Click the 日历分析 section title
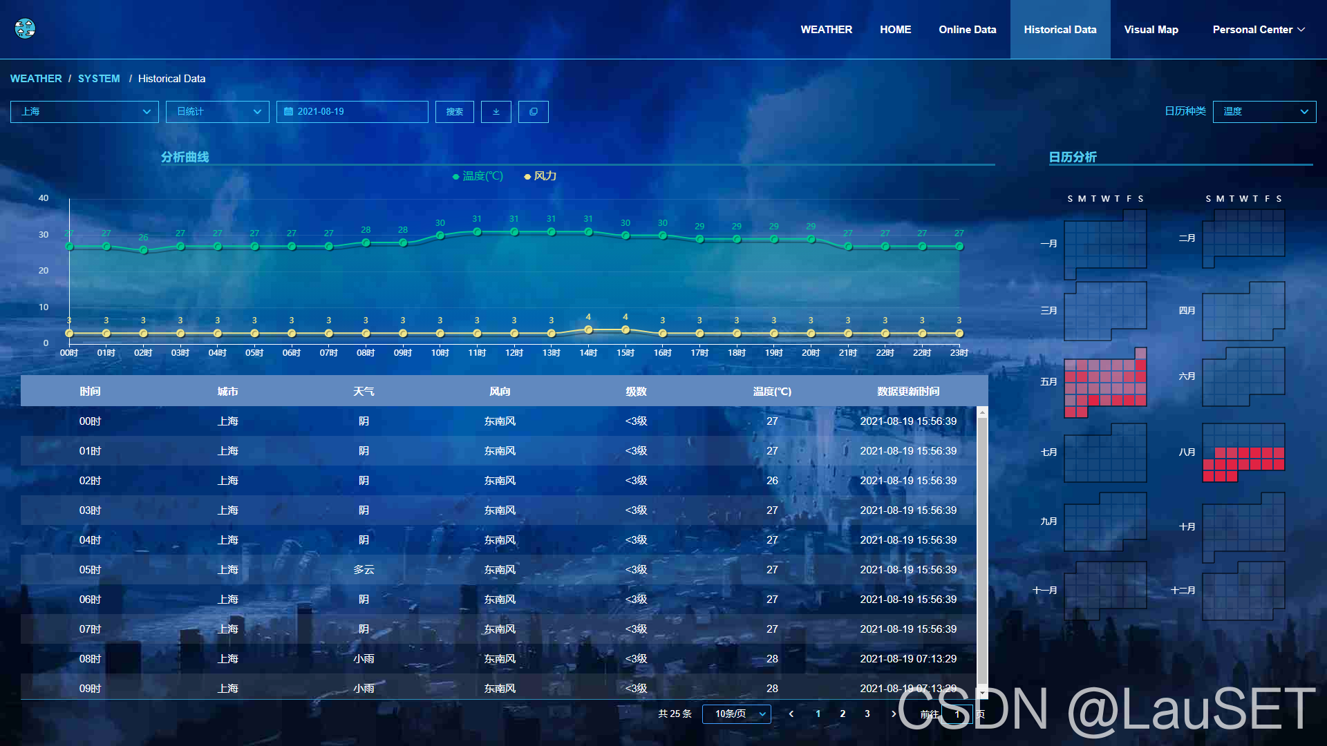The image size is (1327, 746). 1073,157
